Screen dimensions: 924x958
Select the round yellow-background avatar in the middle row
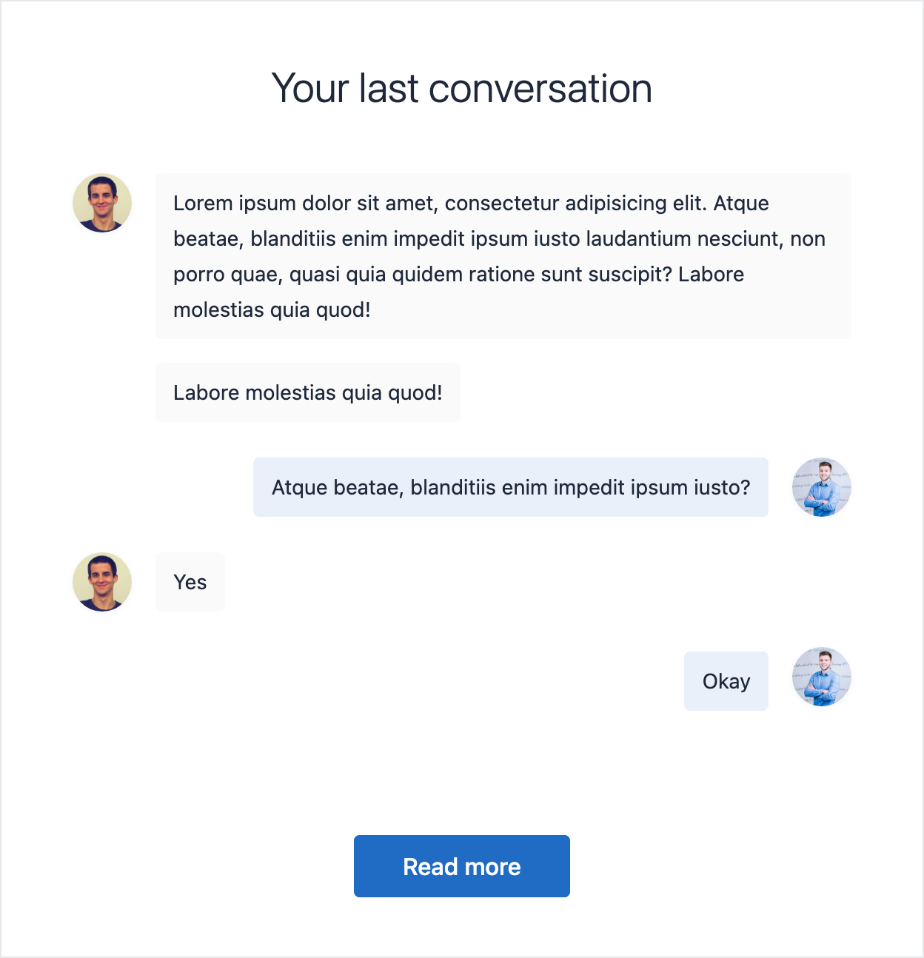(101, 582)
